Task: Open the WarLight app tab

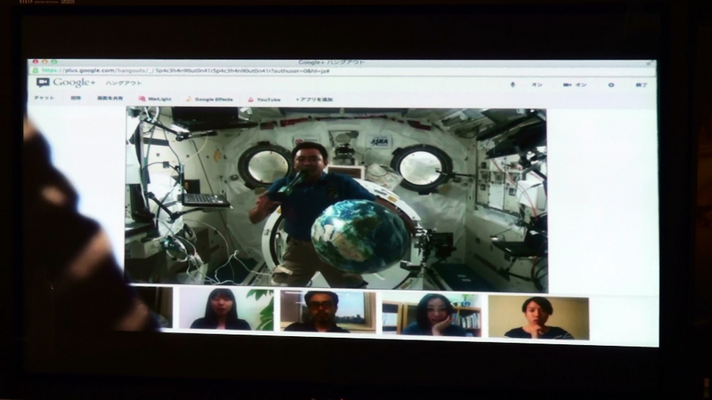Action: 155,99
